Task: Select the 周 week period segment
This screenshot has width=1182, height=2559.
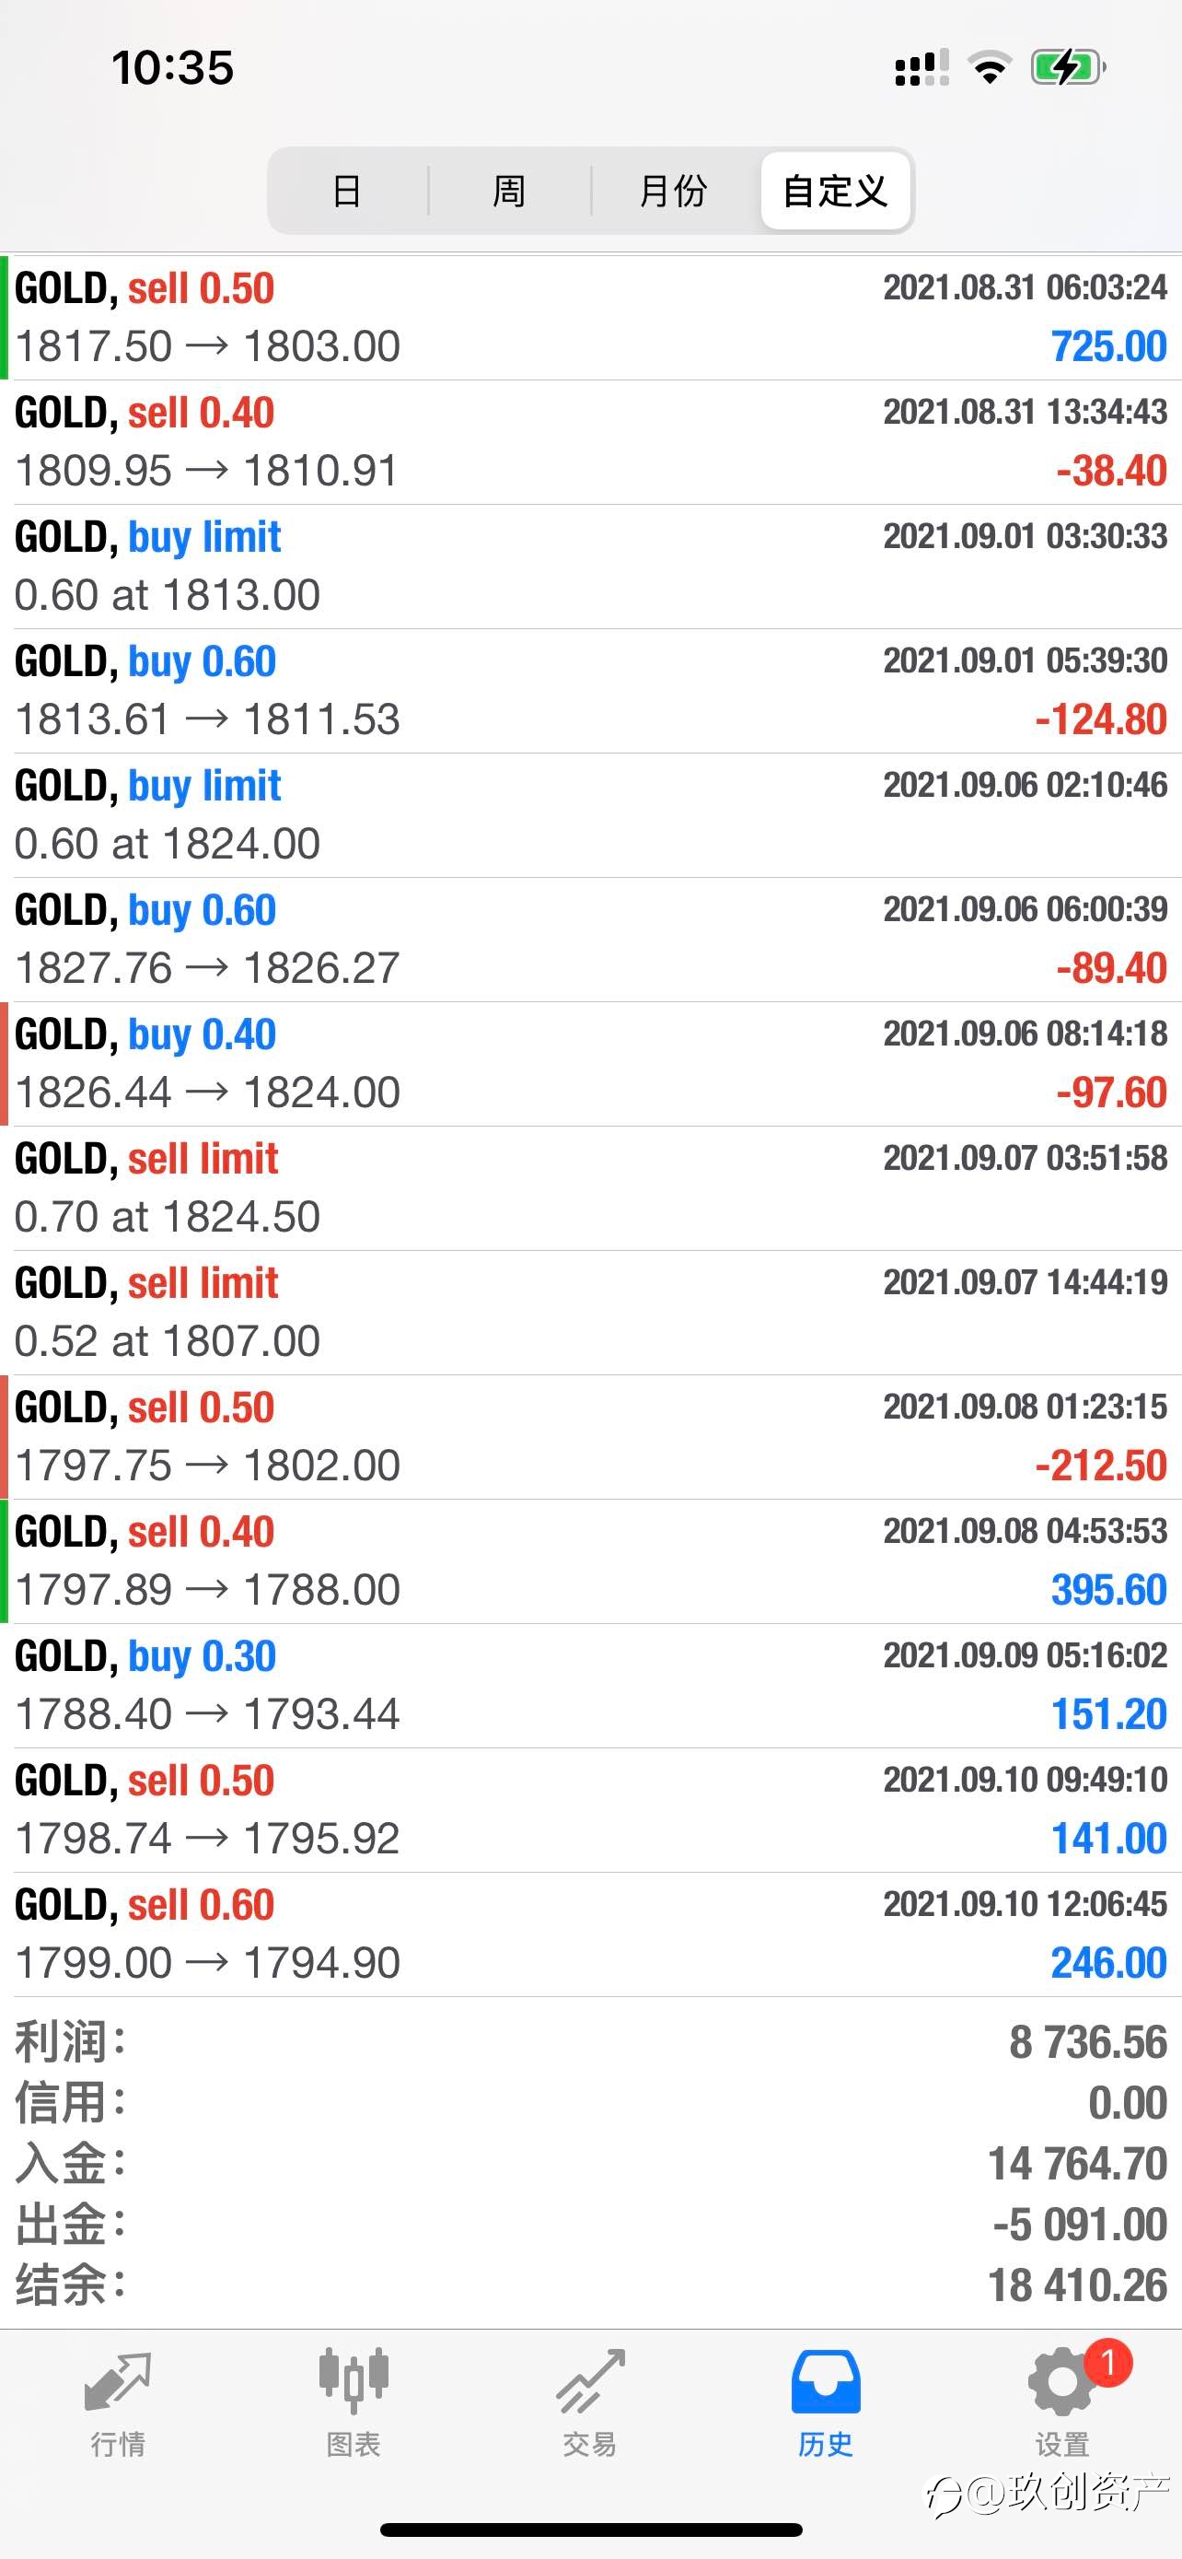Action: coord(509,191)
